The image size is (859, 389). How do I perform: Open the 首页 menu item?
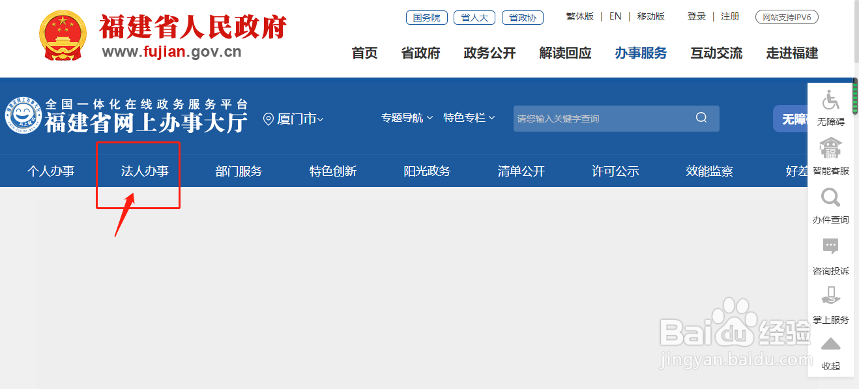point(364,53)
